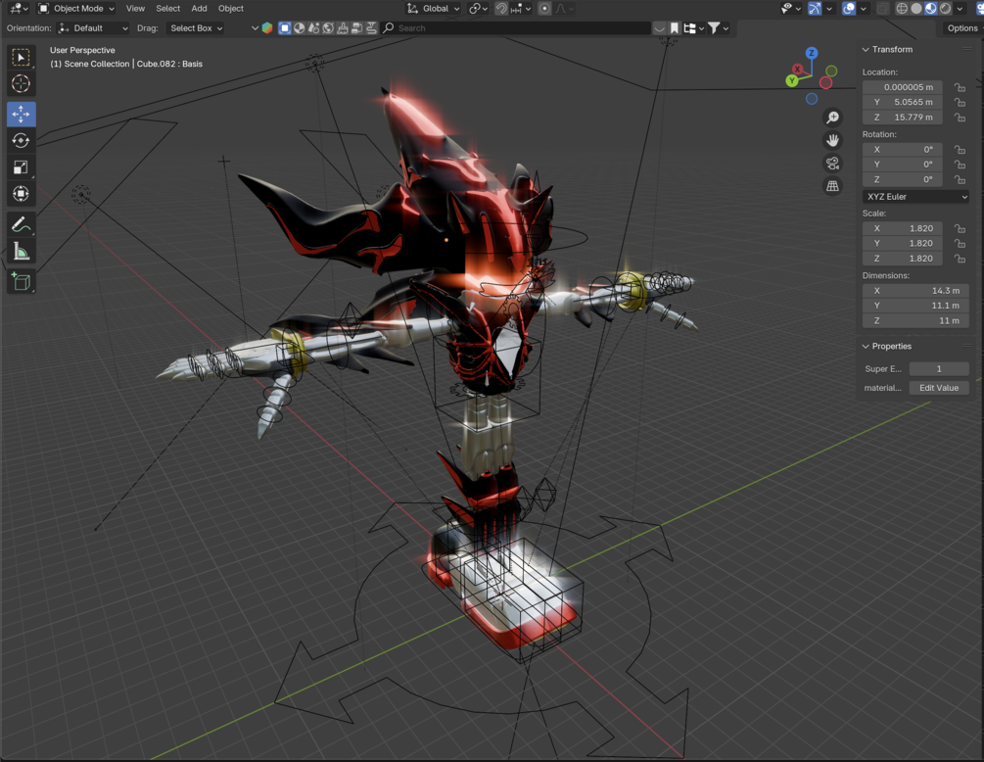The width and height of the screenshot is (984, 762).
Task: Toggle the Show Gizmo button
Action: [x=815, y=8]
